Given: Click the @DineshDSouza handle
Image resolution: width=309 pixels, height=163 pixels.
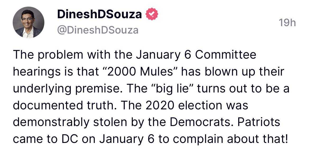Looking at the screenshot, I should click(98, 30).
